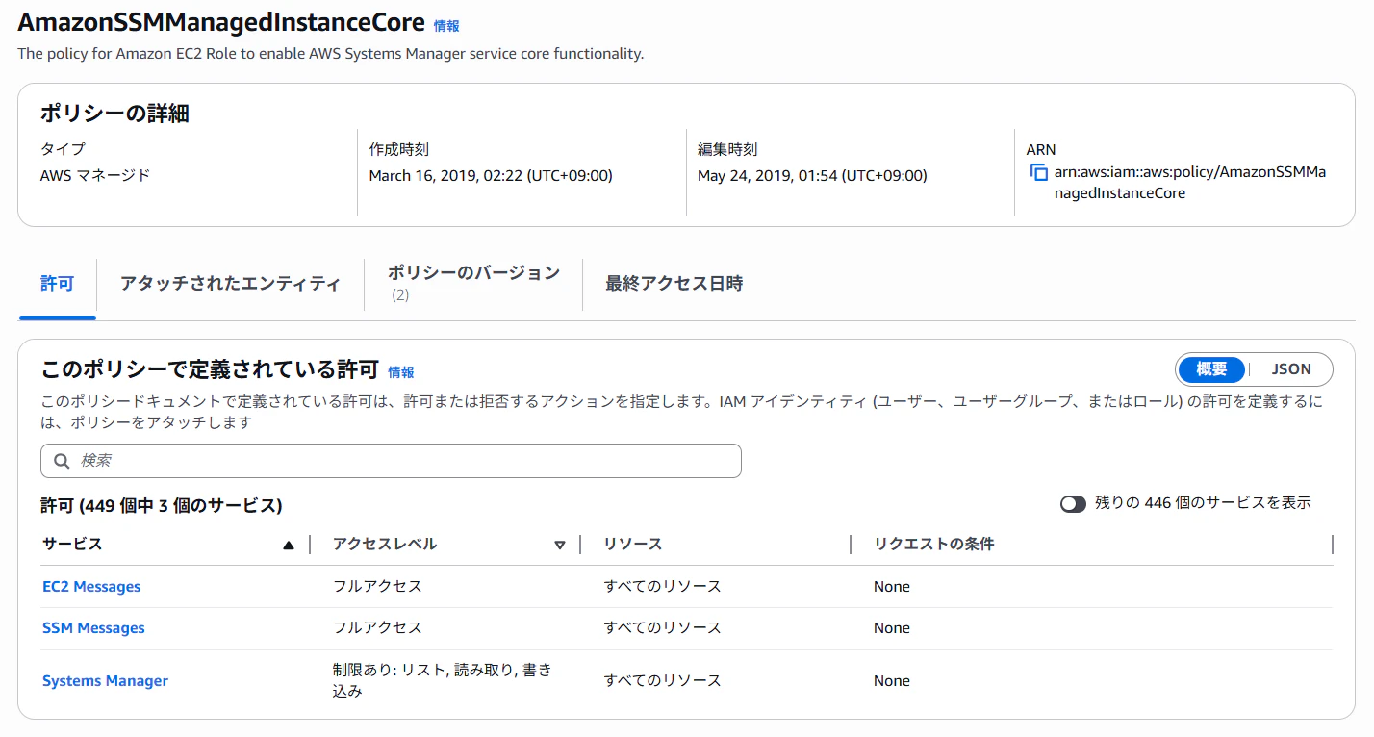
Task: Select the ARN text arn:aws:iam::aws:policy/AmazonSSMManagedInstanceCore
Action: click(x=1190, y=183)
